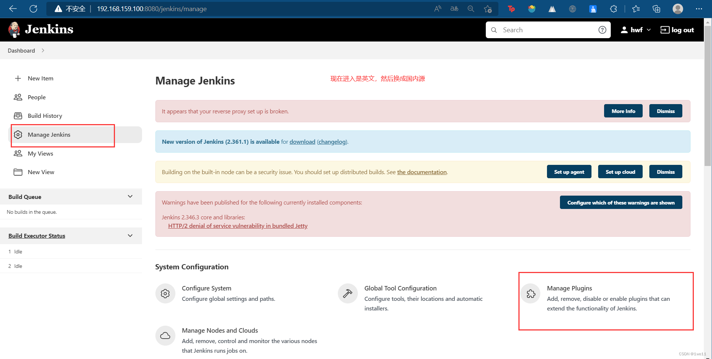712x359 pixels.
Task: Open browser collections icon
Action: coord(656,9)
